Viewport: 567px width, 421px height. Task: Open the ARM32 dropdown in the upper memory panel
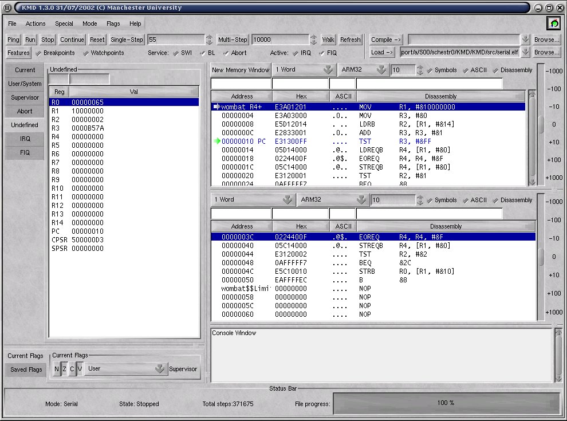(x=363, y=70)
